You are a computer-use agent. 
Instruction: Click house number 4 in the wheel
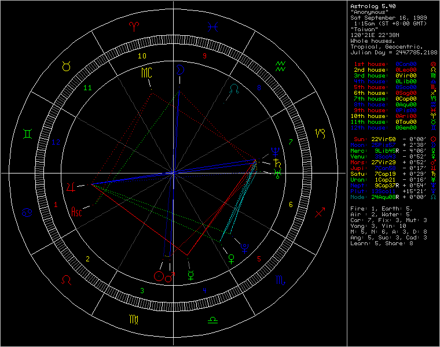tap(204, 290)
